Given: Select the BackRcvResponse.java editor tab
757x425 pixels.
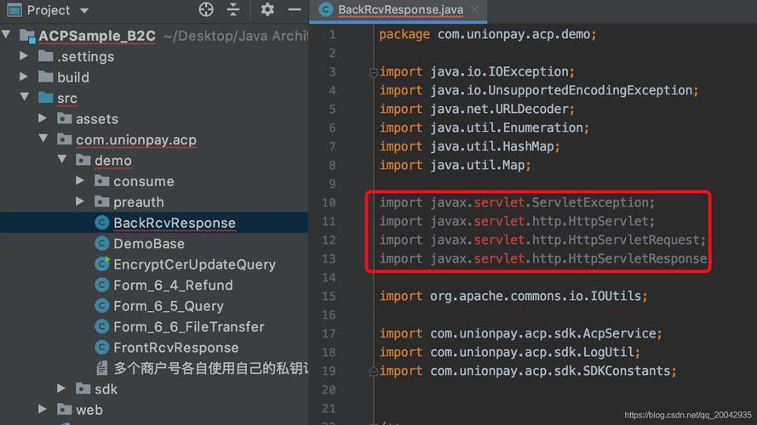Looking at the screenshot, I should (x=399, y=10).
